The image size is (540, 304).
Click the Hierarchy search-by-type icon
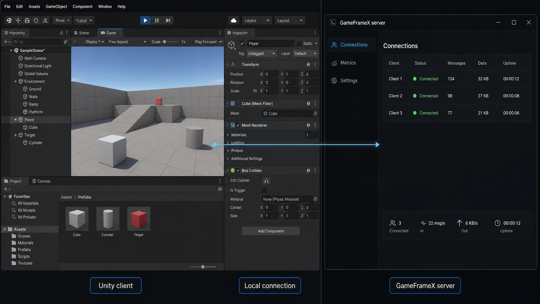(x=66, y=42)
